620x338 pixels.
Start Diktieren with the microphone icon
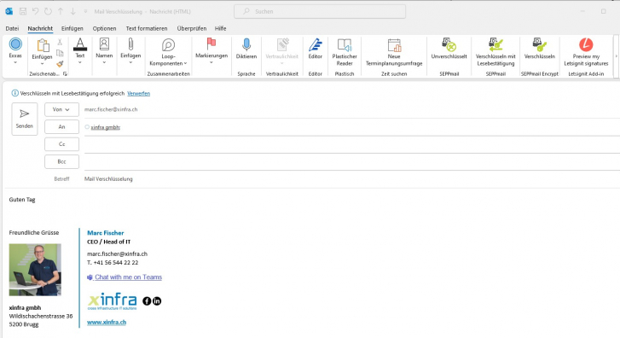click(246, 44)
